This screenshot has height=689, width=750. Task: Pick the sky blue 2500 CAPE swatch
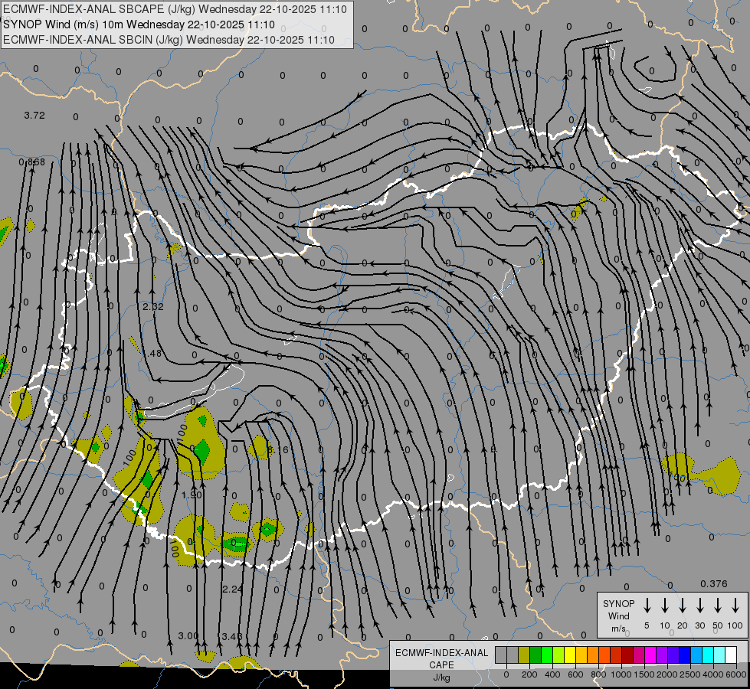point(697,655)
